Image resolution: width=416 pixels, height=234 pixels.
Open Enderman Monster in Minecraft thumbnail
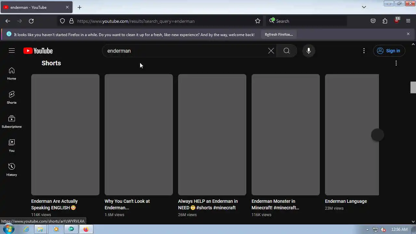(286, 135)
